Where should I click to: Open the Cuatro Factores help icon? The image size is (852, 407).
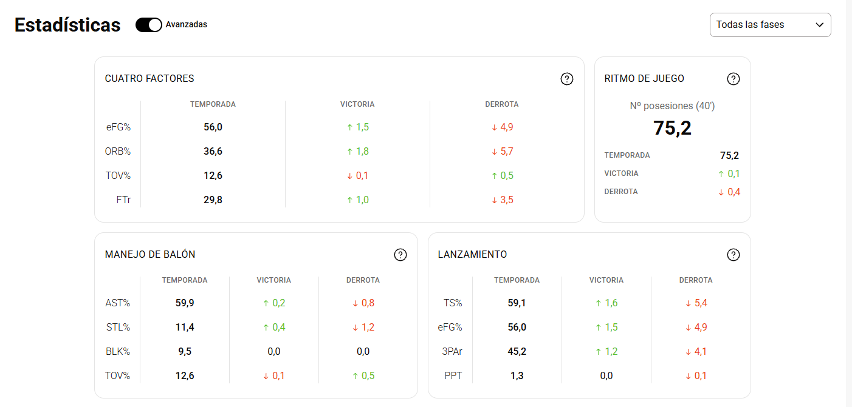pos(567,79)
